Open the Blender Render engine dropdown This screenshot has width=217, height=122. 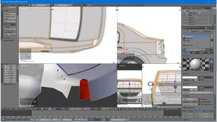click(80, 5)
